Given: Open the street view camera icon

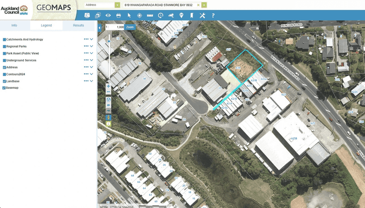Looking at the screenshot, I should click(x=171, y=15).
